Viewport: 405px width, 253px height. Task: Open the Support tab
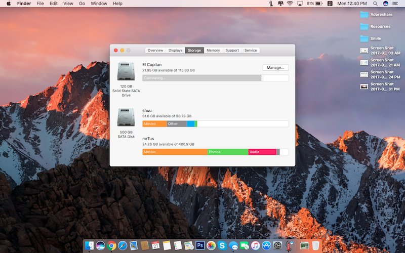point(232,50)
